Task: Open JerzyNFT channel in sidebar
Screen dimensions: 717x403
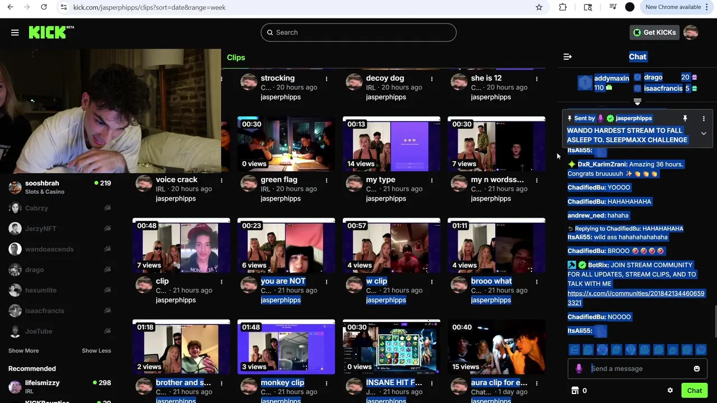Action: [x=59, y=228]
